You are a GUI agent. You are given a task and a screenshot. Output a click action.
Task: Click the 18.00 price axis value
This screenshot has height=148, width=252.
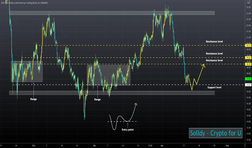(248, 73)
